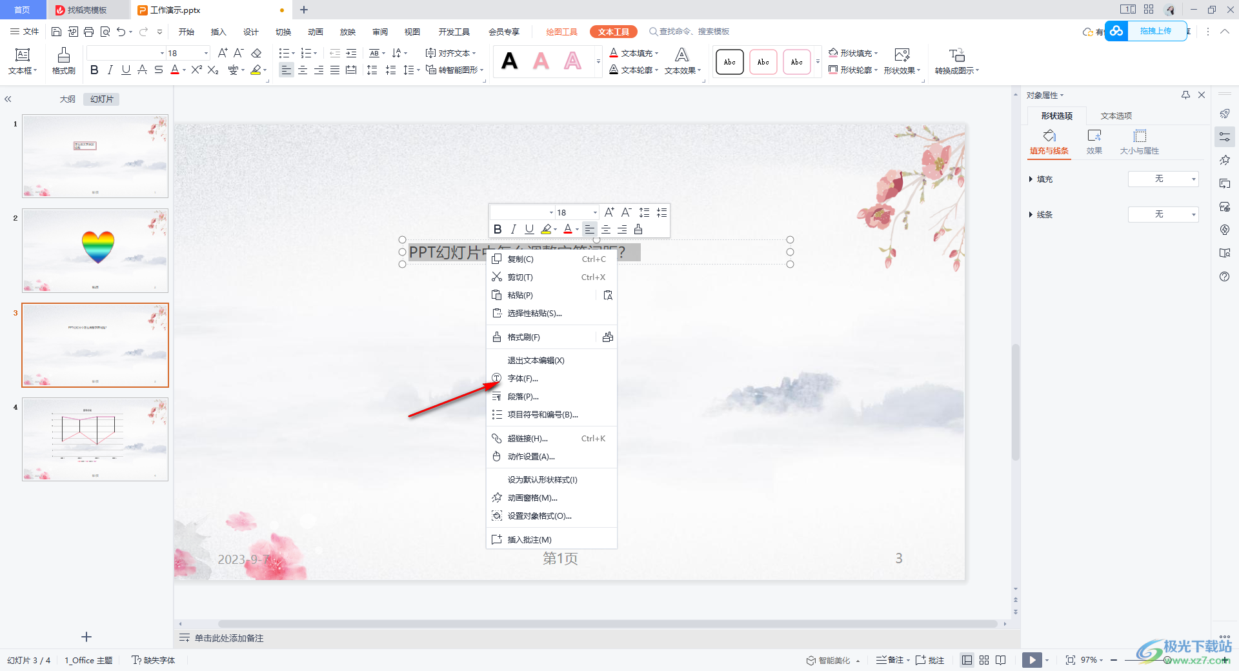This screenshot has width=1239, height=671.
Task: Open the mini toolbar font size dropdown
Action: tap(595, 212)
